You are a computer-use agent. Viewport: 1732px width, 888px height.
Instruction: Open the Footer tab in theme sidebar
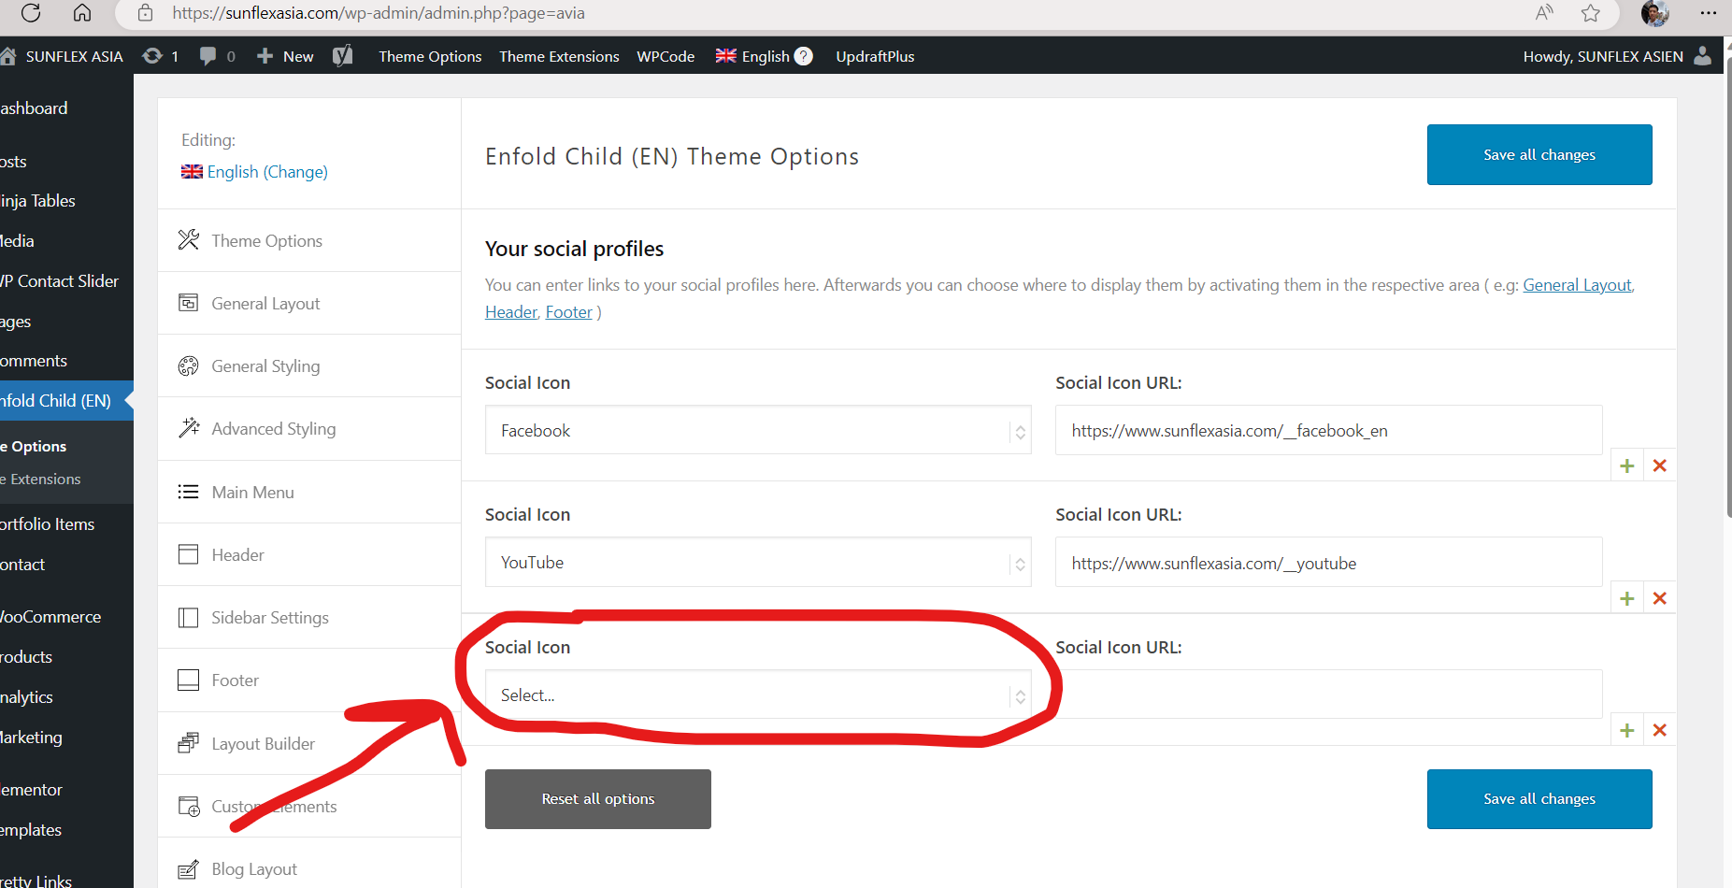[309, 680]
